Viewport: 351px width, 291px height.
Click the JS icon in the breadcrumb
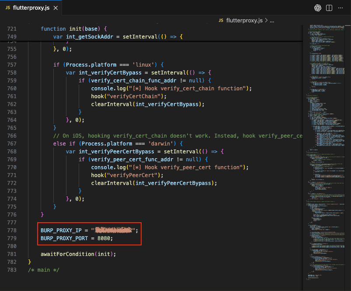[x=221, y=21]
